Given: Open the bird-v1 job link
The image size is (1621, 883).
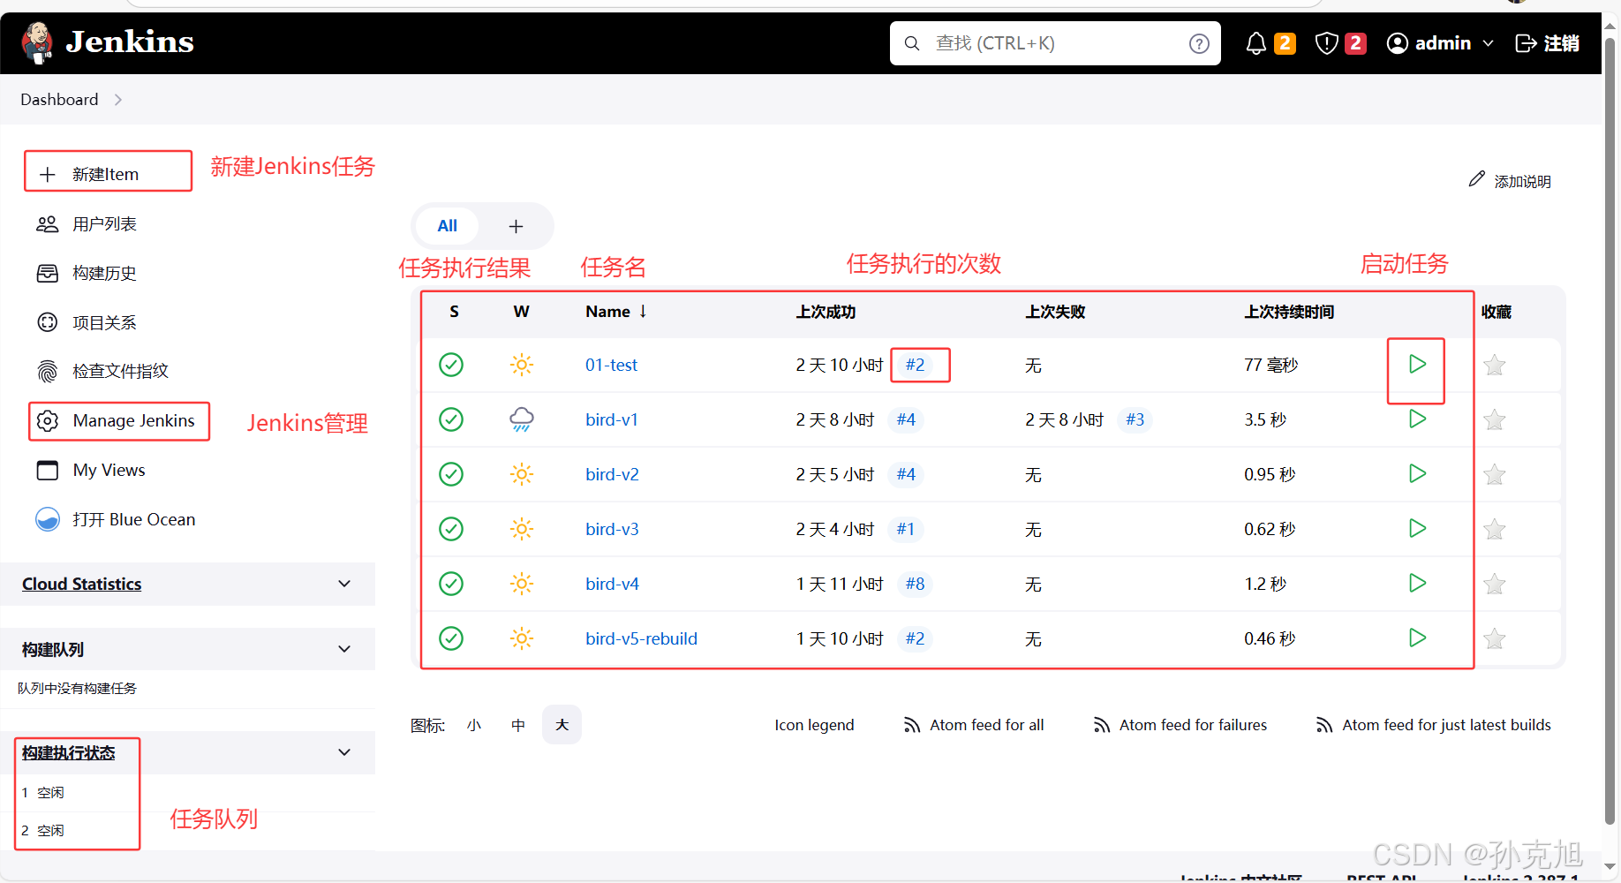Looking at the screenshot, I should (x=612, y=419).
